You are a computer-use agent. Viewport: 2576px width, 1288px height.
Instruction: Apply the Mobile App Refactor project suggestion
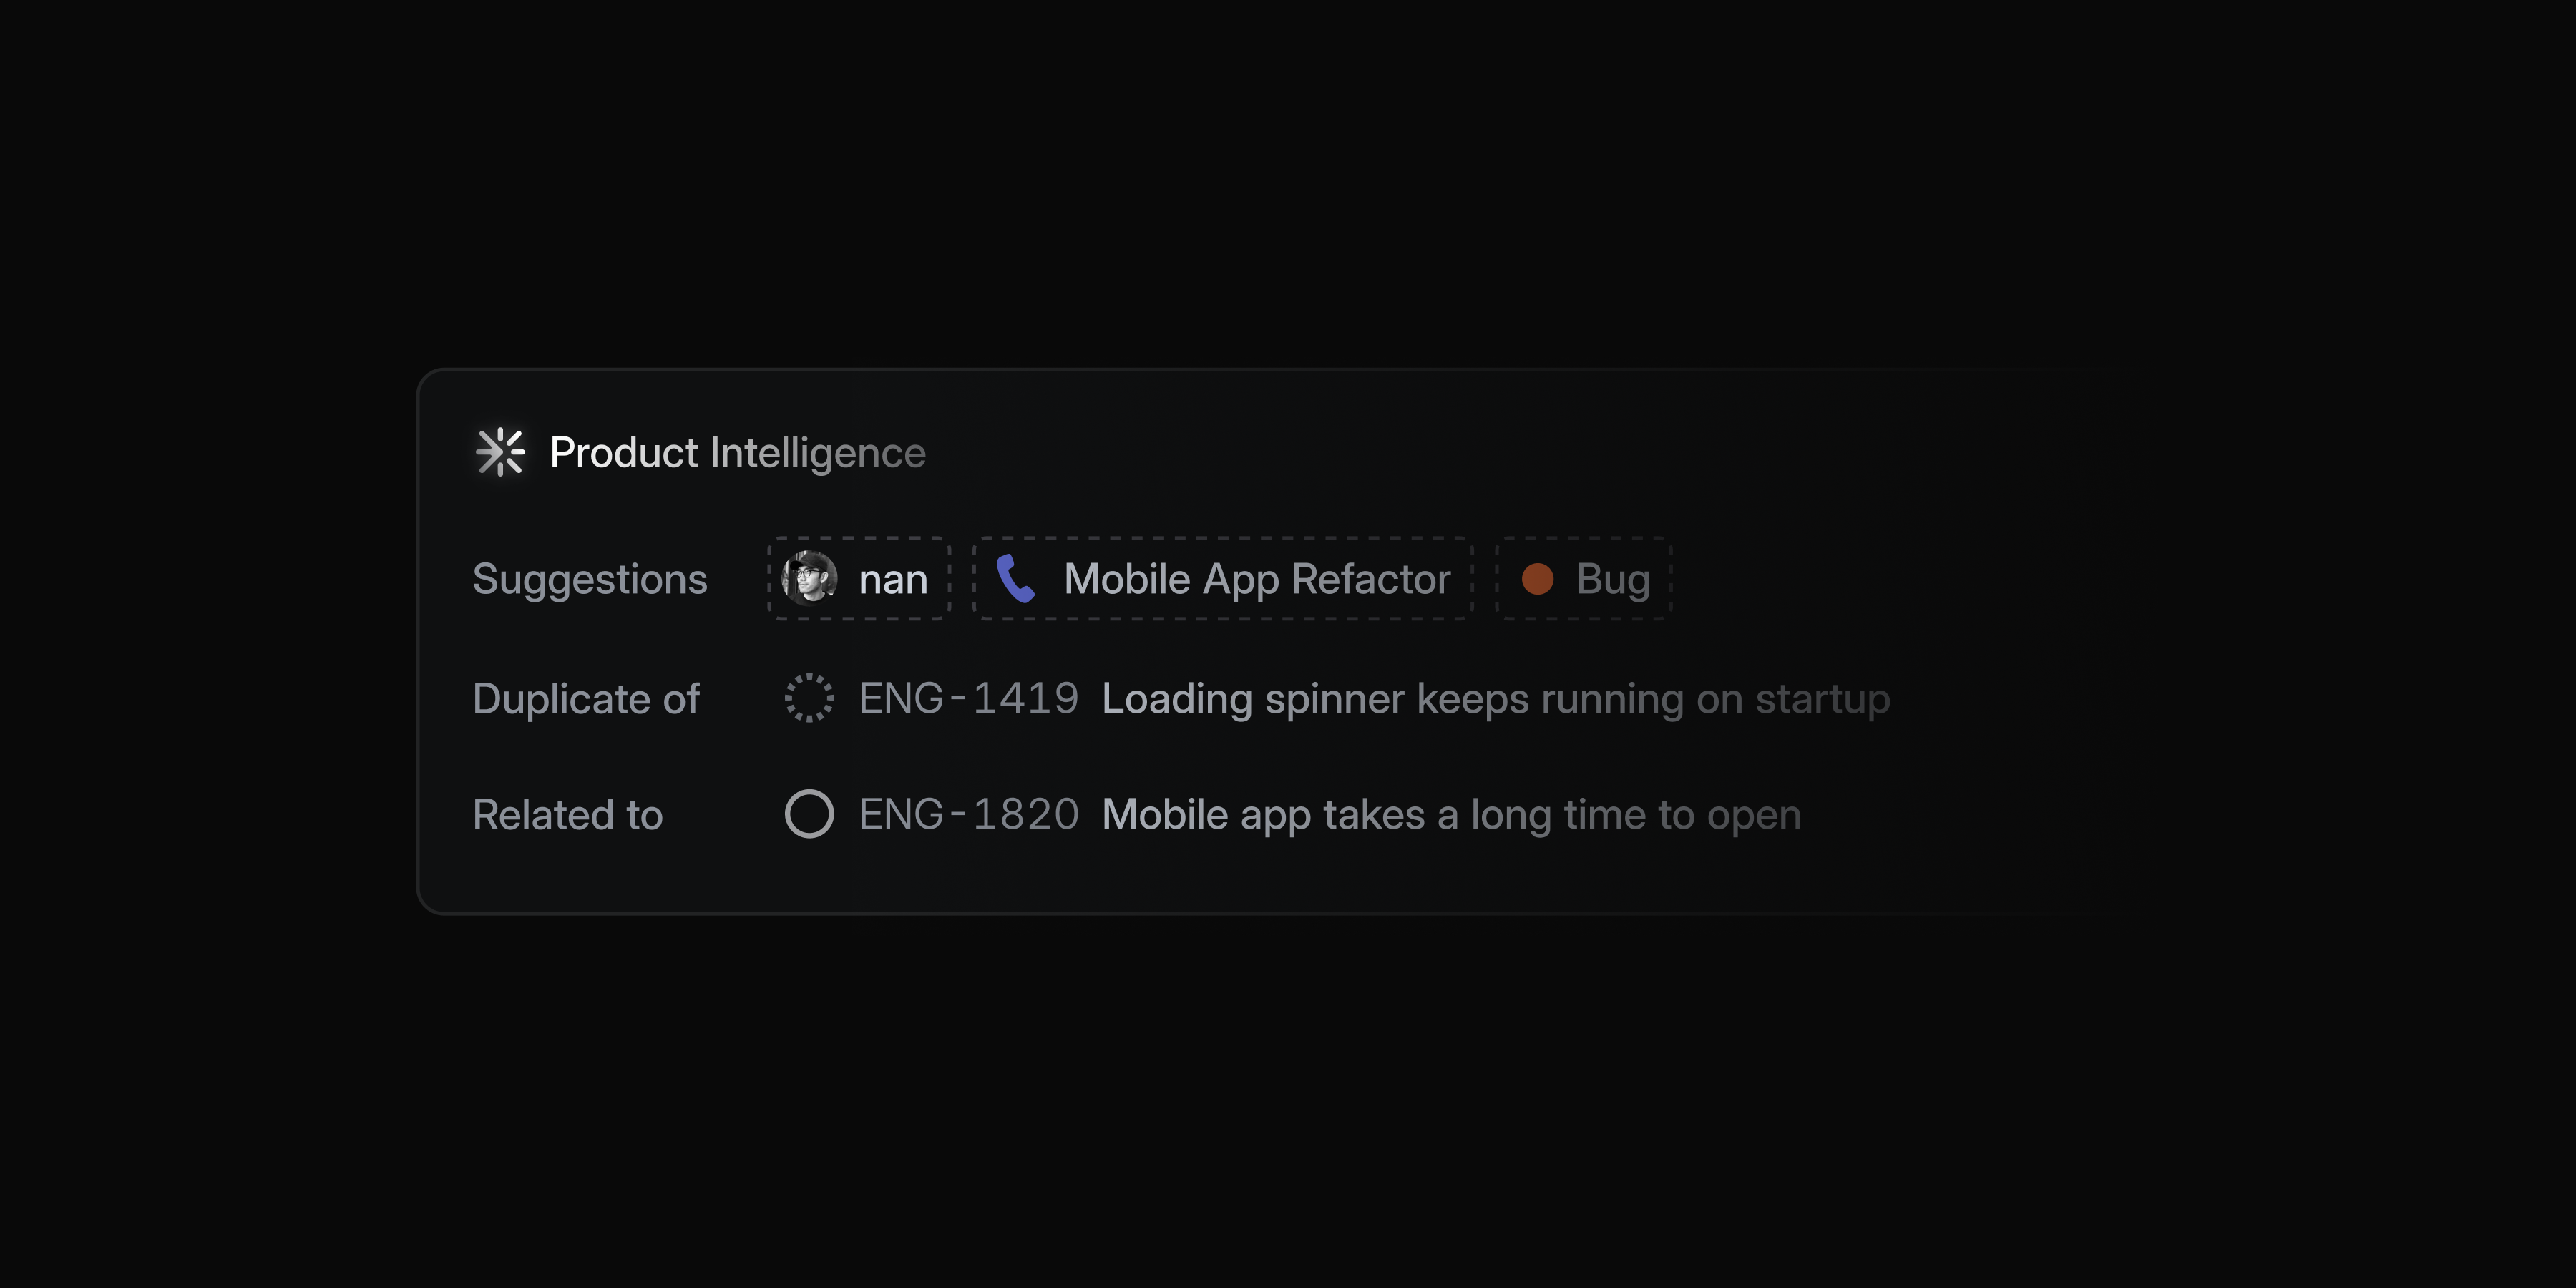1222,578
